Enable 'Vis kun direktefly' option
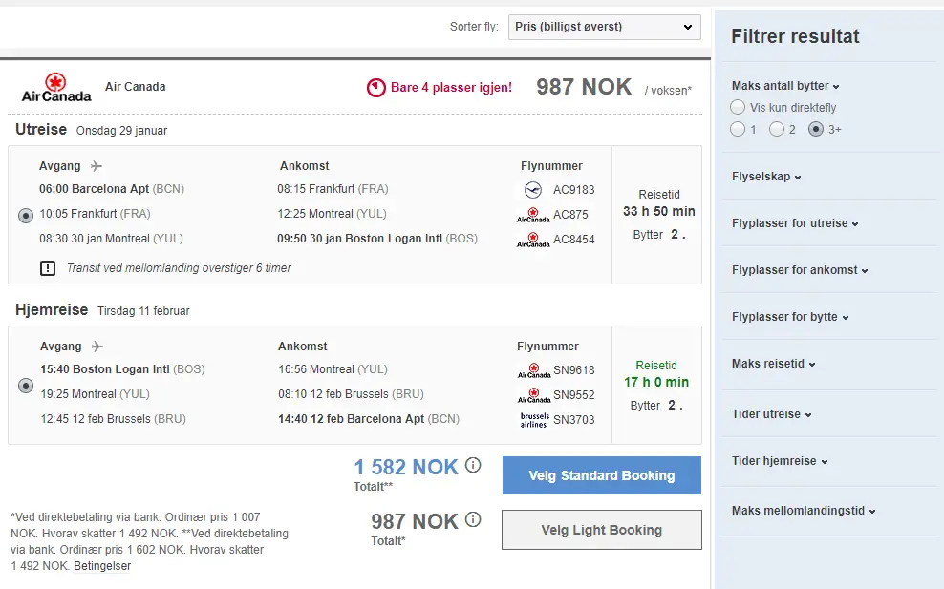The image size is (944, 589). click(x=738, y=108)
